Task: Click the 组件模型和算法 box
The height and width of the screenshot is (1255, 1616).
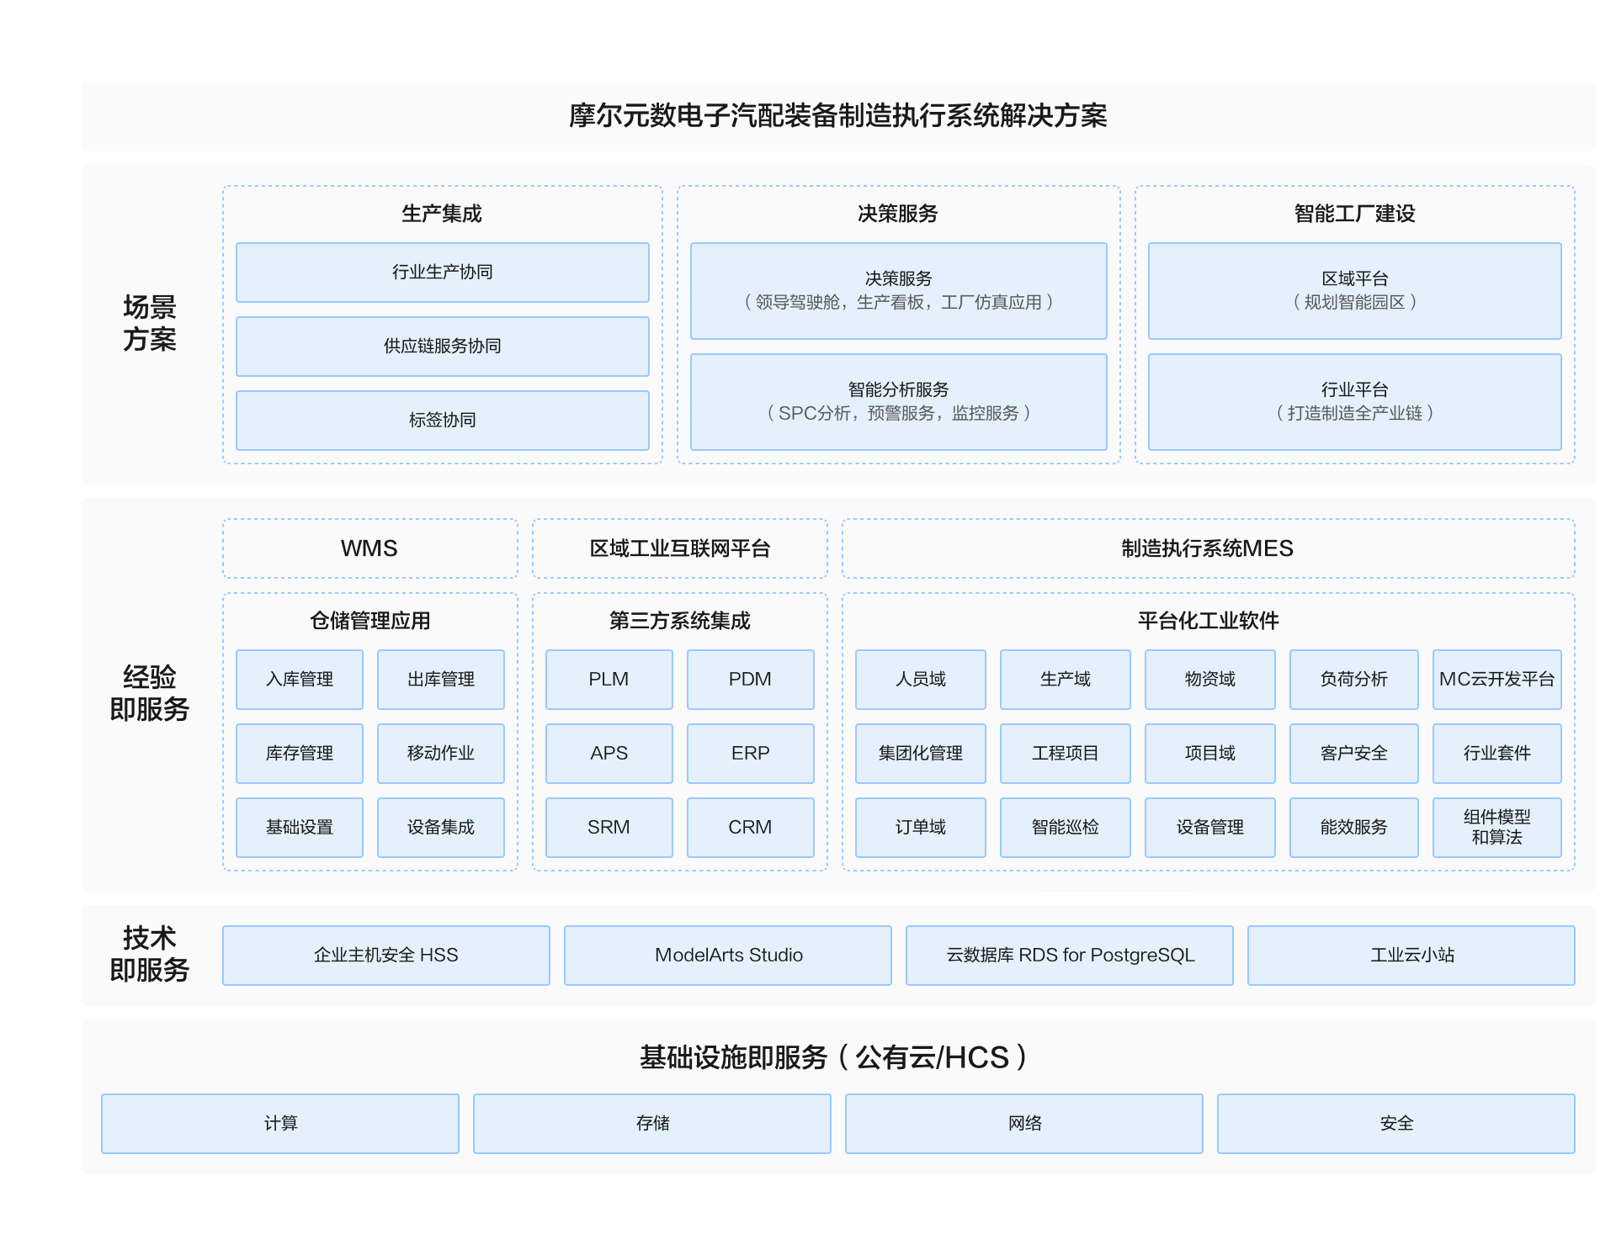Action: (x=1496, y=828)
